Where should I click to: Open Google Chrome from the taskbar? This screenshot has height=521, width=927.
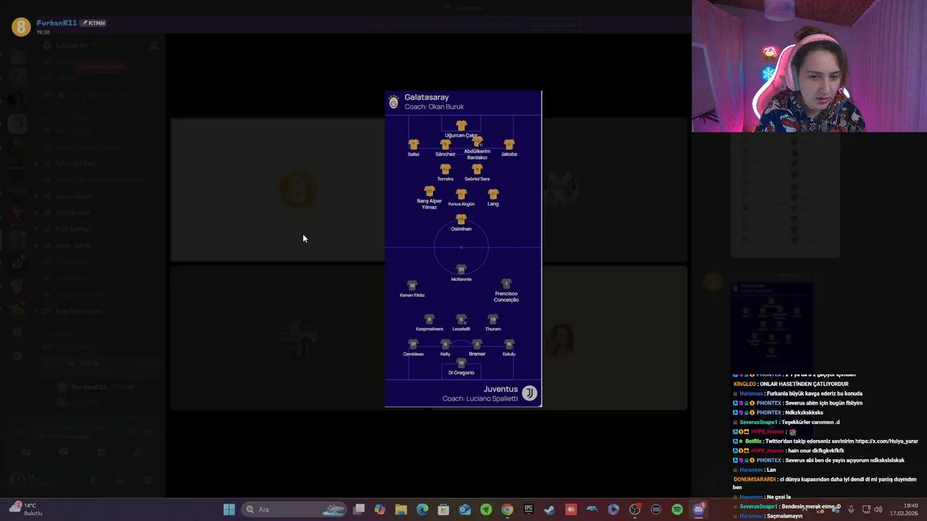[507, 509]
